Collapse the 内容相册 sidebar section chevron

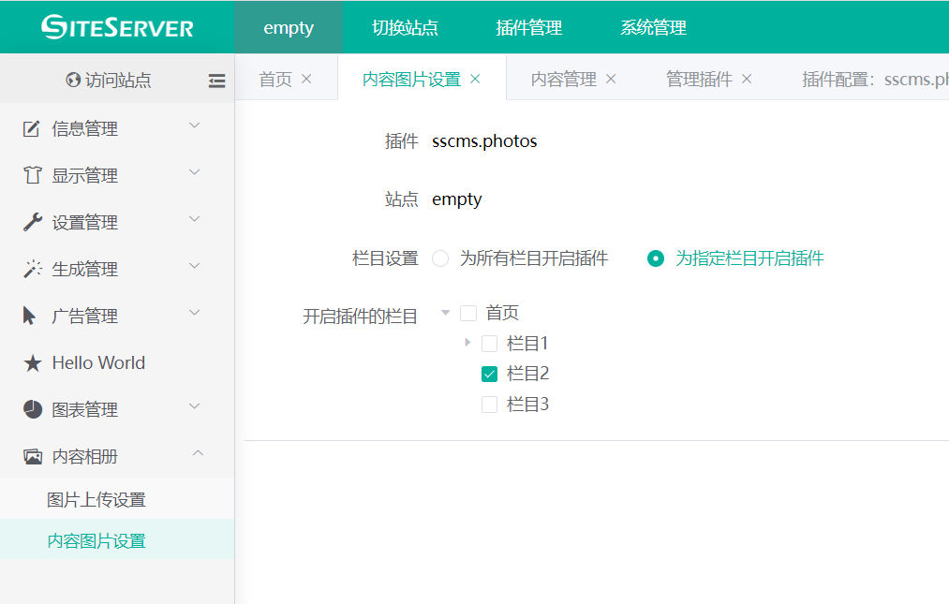pos(197,454)
